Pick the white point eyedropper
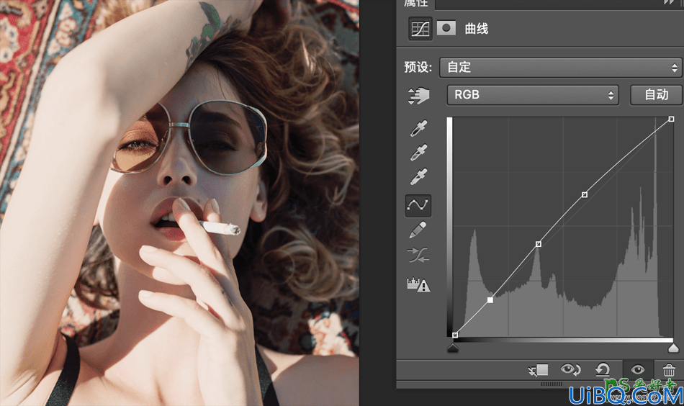Viewport: 684px width, 406px height. coord(418,176)
